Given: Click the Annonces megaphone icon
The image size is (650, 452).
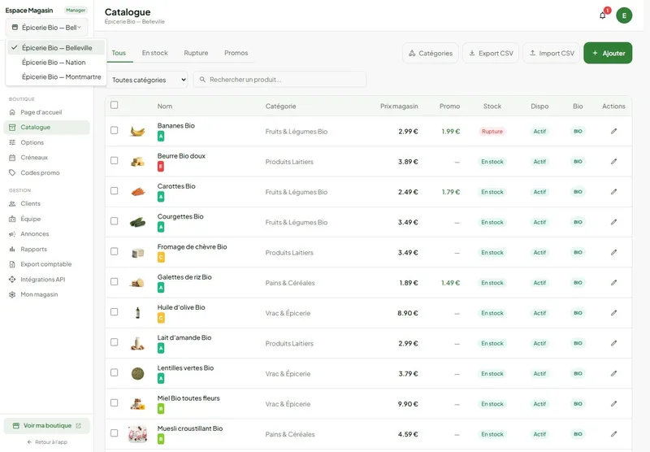Looking at the screenshot, I should 12,234.
